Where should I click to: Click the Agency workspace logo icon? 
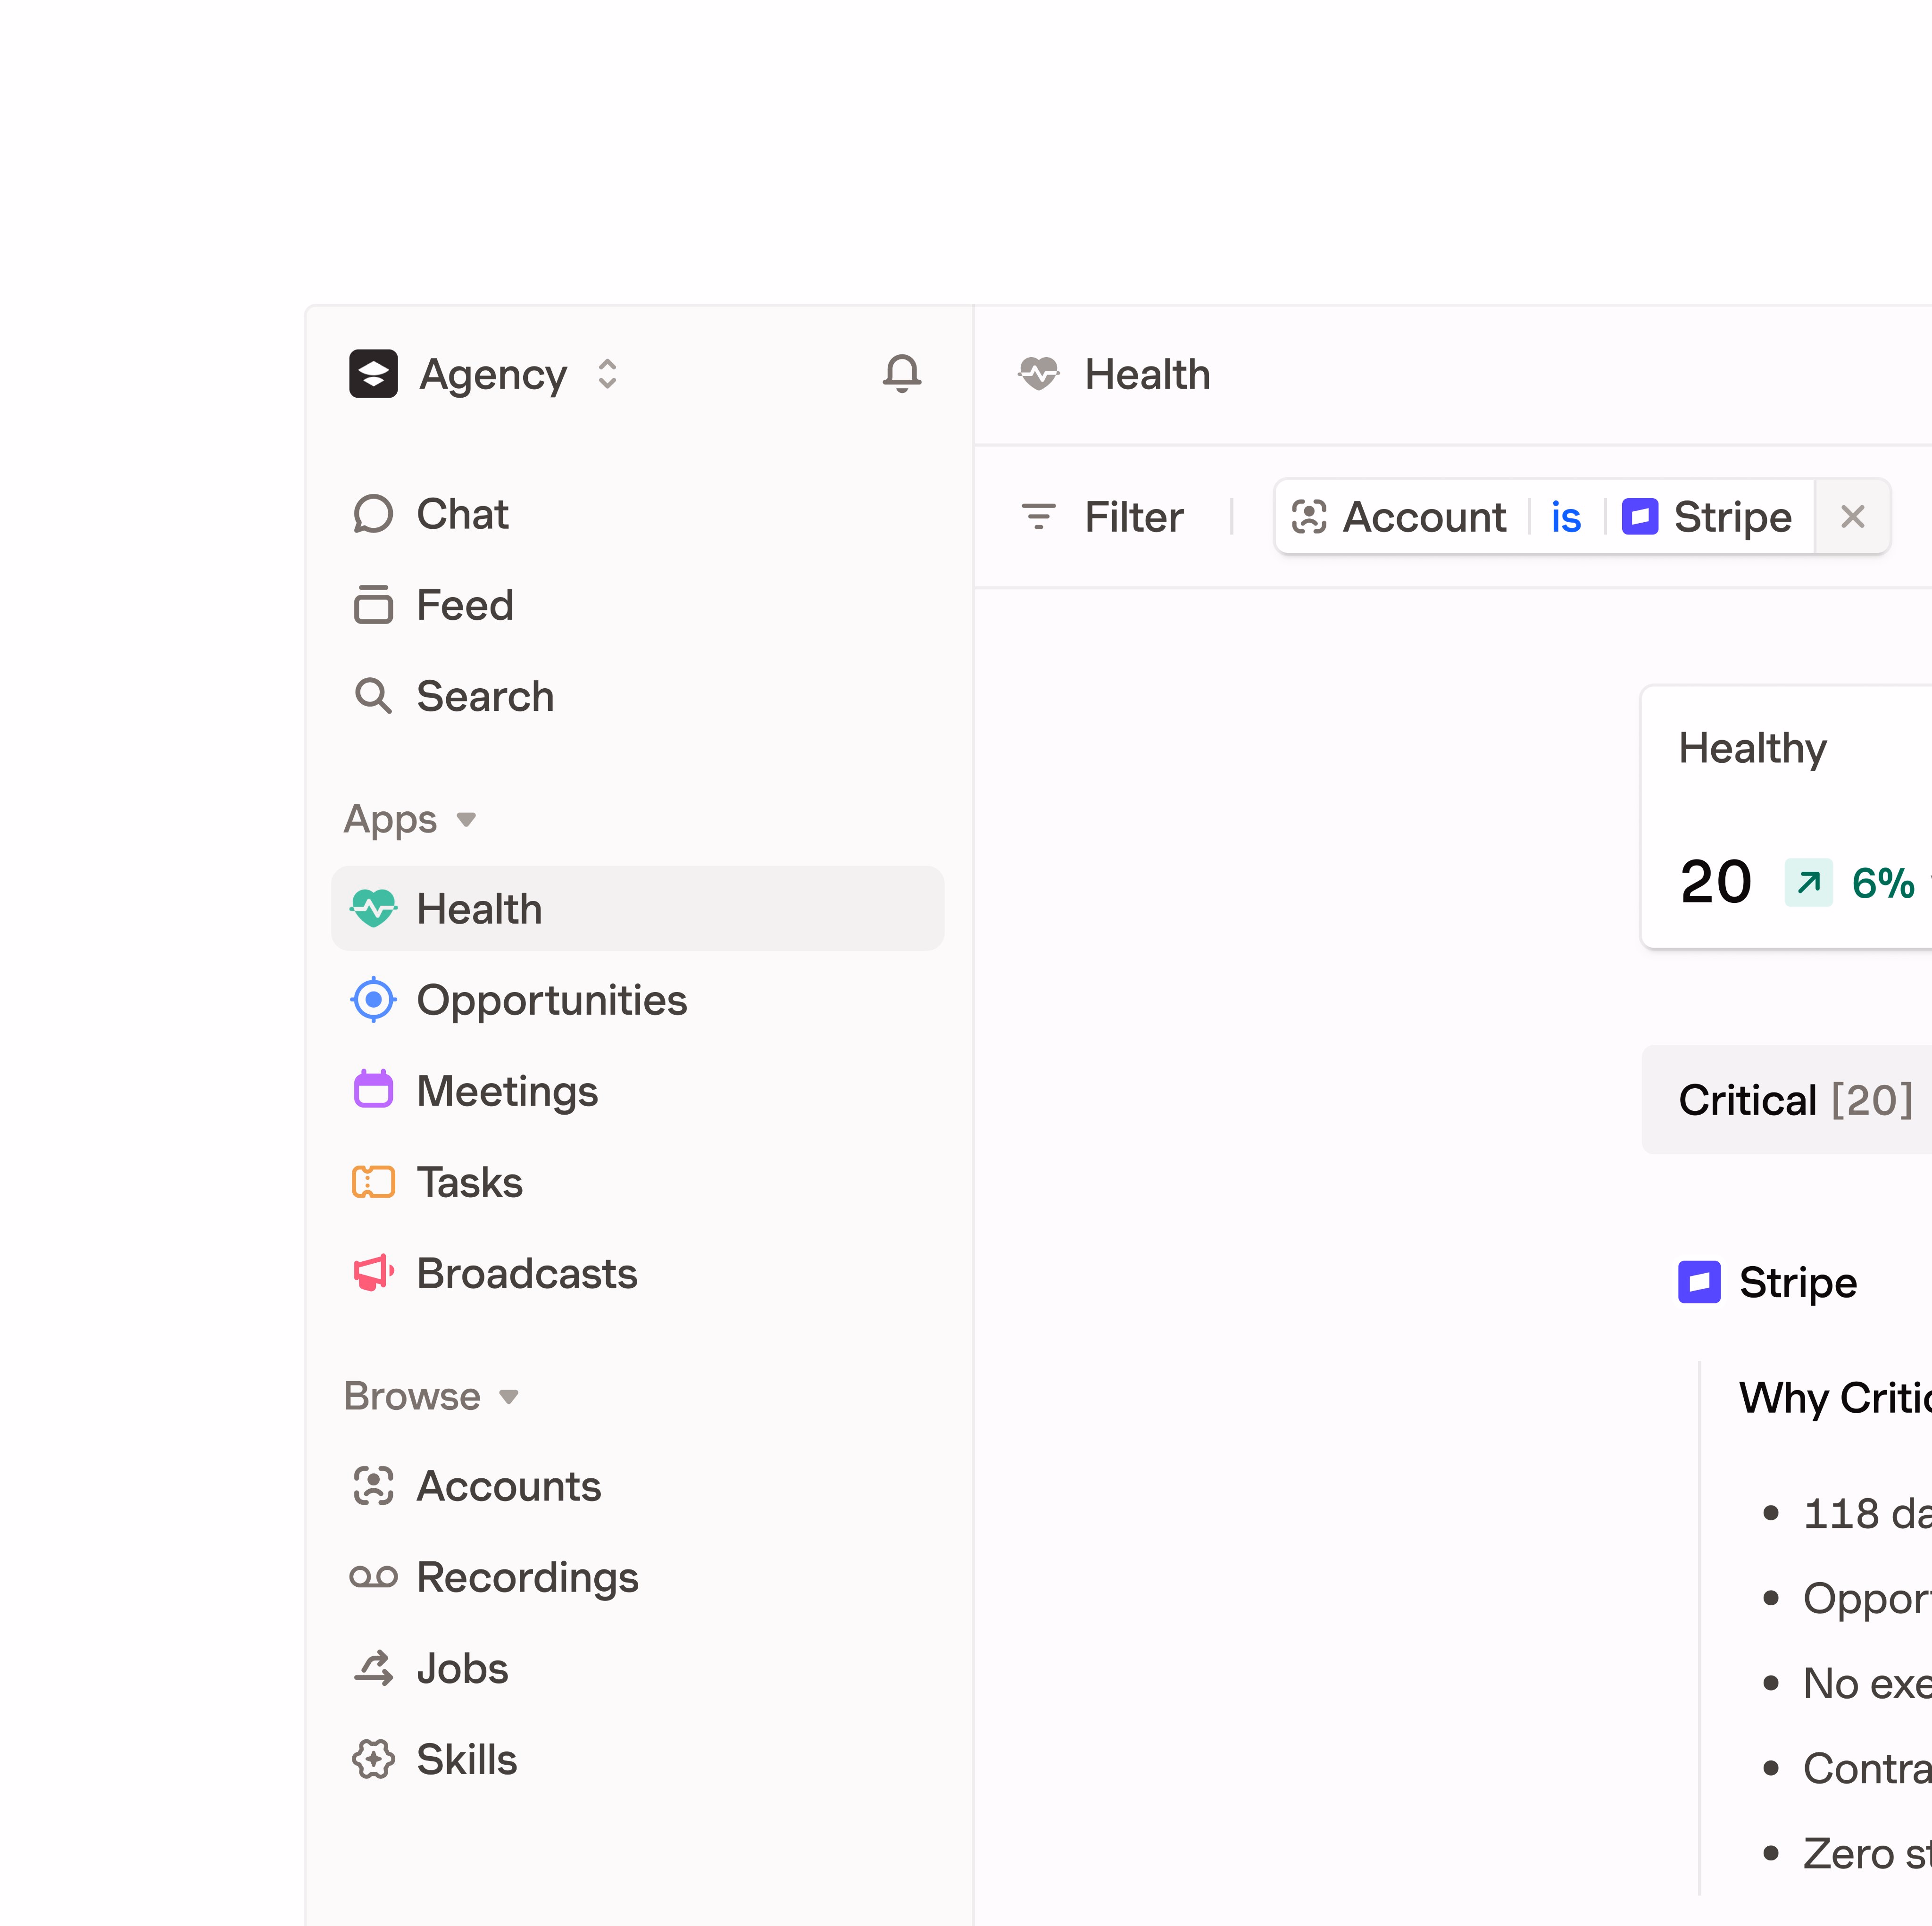coord(373,374)
